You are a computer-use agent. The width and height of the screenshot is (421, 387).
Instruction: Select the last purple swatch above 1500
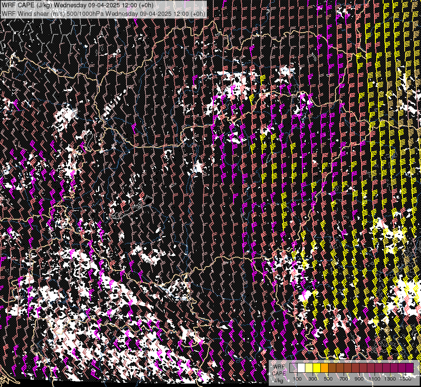410,368
